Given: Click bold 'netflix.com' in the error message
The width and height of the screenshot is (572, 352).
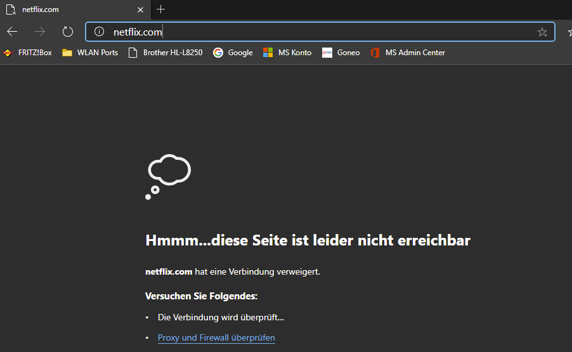Looking at the screenshot, I should [x=169, y=271].
